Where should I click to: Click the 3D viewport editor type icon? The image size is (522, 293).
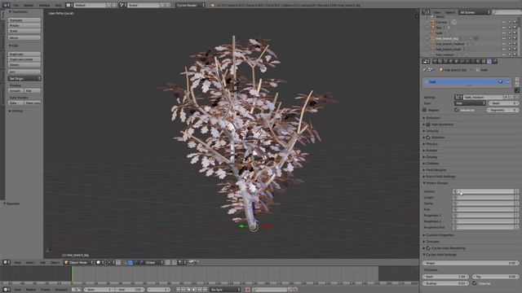[6, 262]
